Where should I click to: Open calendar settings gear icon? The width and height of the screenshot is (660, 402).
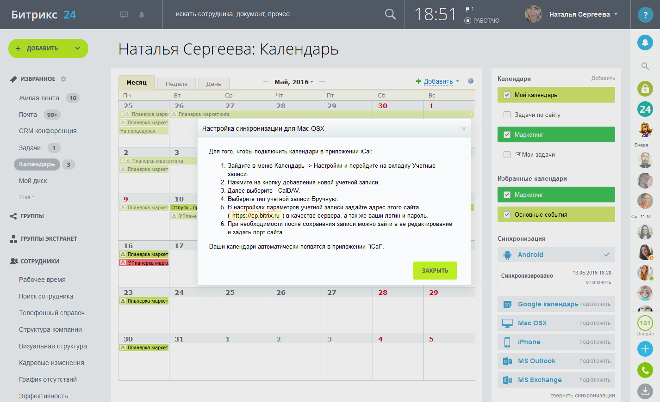coord(471,81)
